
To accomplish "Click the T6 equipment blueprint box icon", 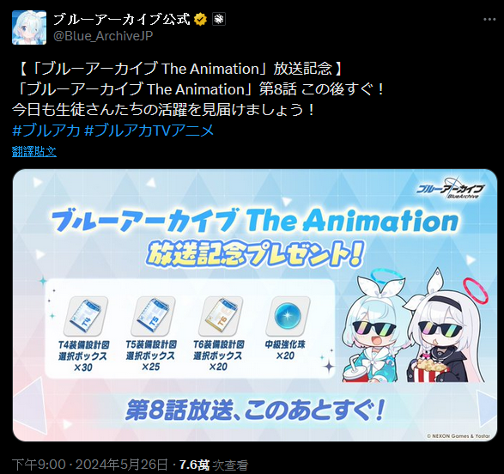I will pyautogui.click(x=220, y=316).
